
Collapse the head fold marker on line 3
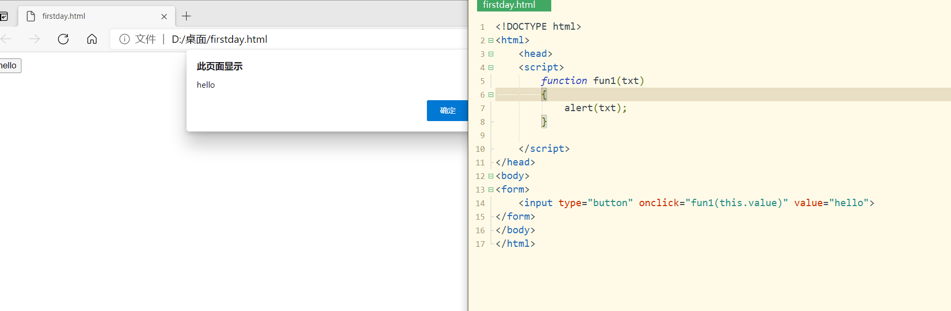tap(491, 54)
